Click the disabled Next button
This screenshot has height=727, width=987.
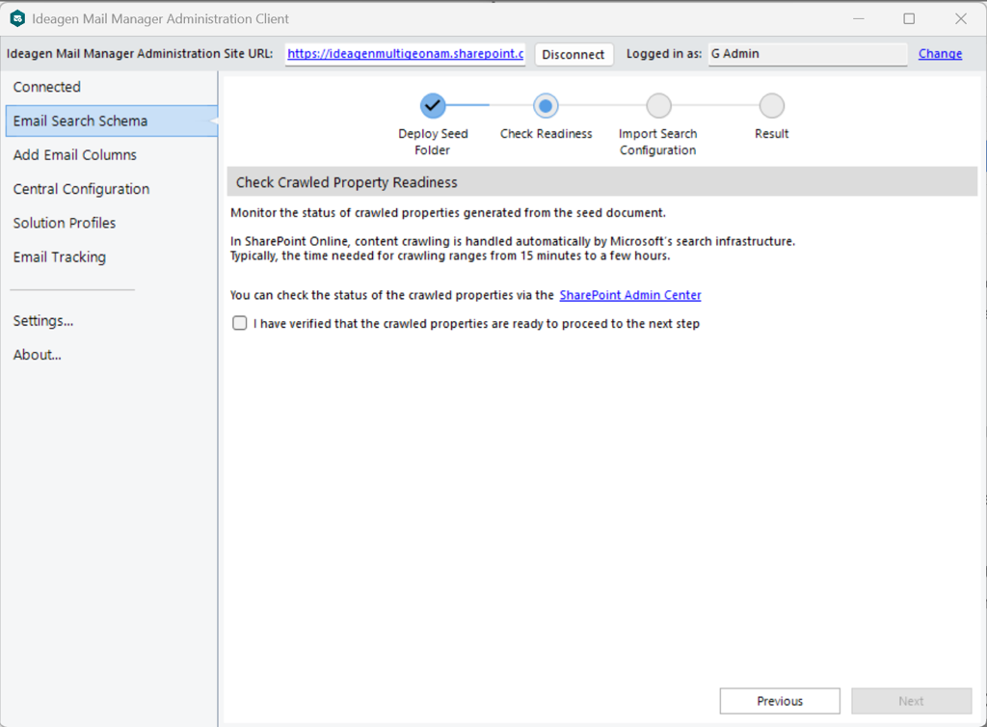[x=912, y=701]
